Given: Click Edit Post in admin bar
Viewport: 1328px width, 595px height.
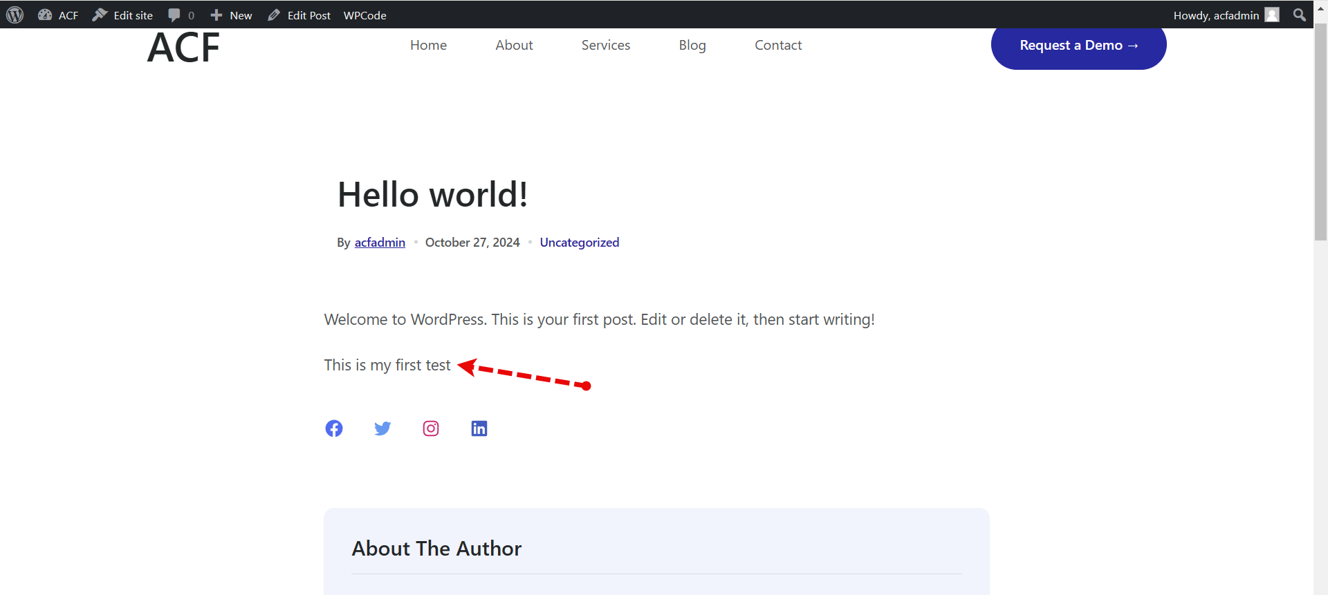Looking at the screenshot, I should click(x=299, y=15).
